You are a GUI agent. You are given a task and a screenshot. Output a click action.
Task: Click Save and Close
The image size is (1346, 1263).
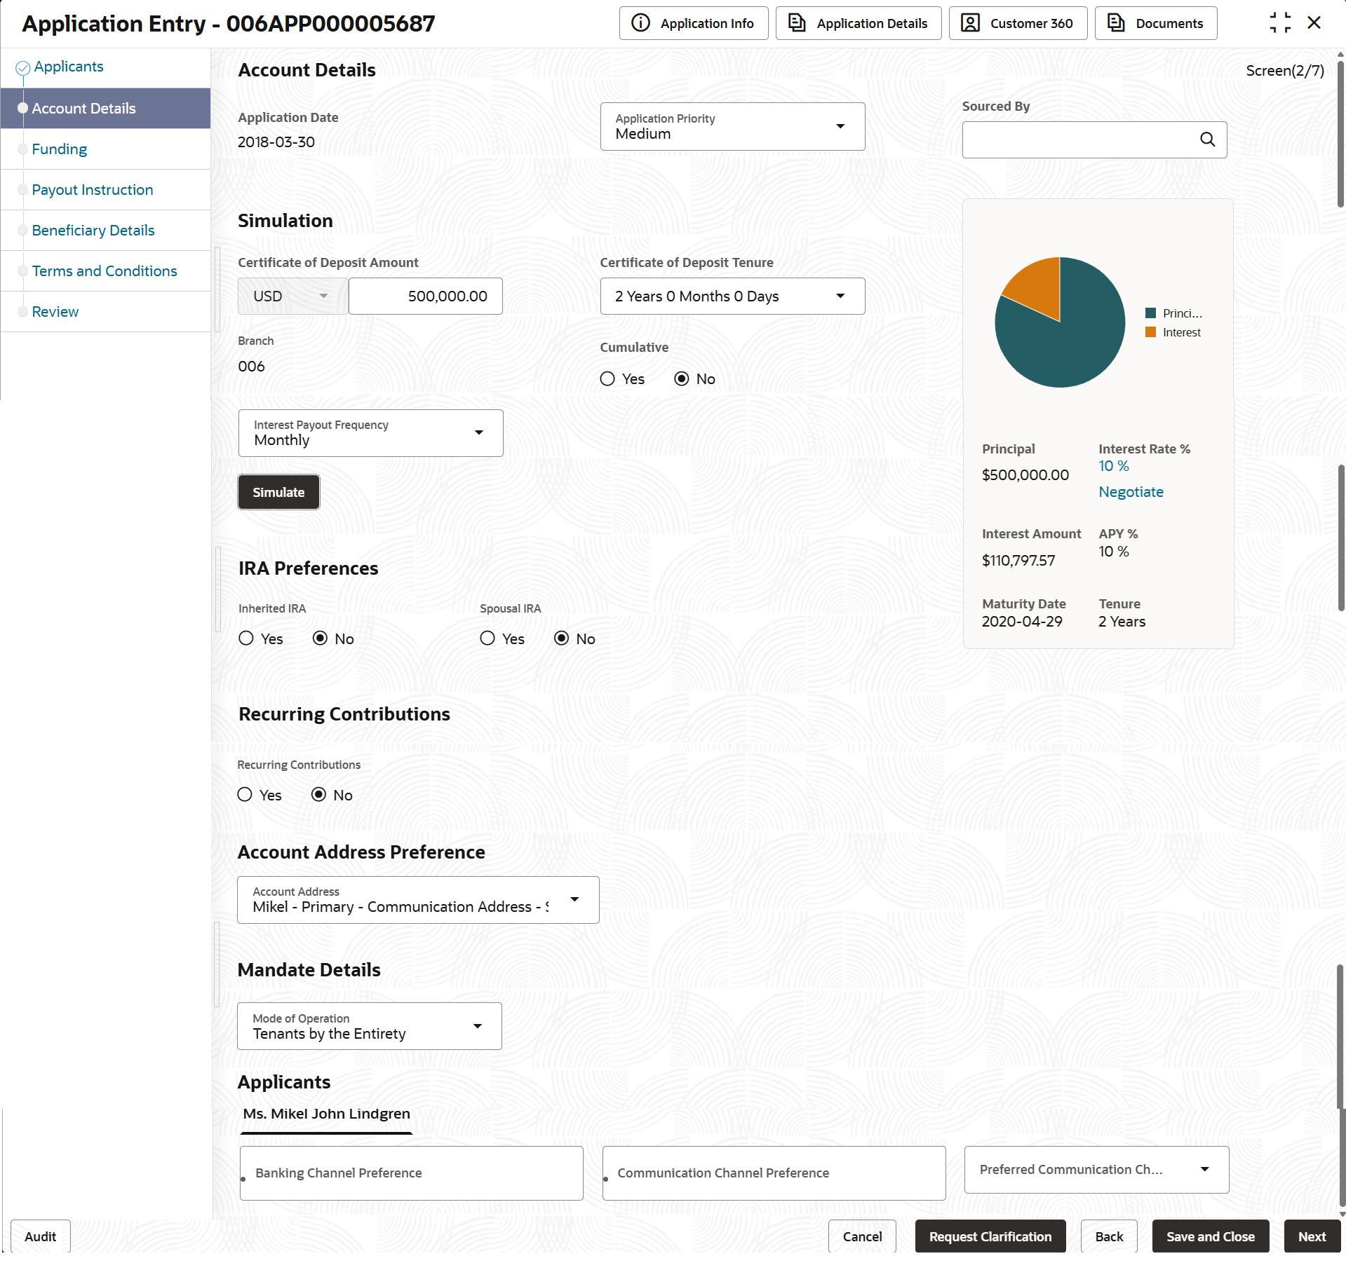1211,1237
